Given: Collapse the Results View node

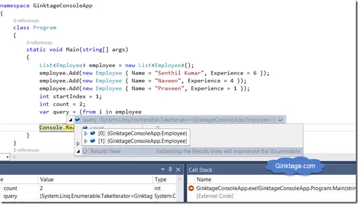Looking at the screenshot, I should [78, 151].
